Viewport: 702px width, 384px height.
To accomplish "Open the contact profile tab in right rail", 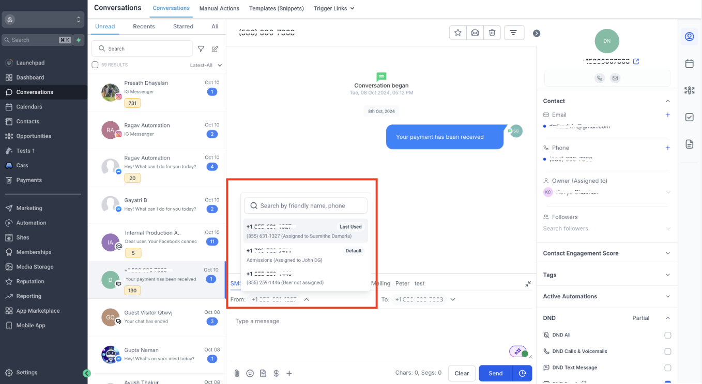I will click(689, 37).
